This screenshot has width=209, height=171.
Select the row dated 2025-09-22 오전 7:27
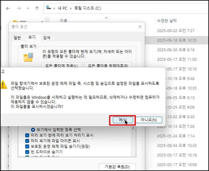176,31
